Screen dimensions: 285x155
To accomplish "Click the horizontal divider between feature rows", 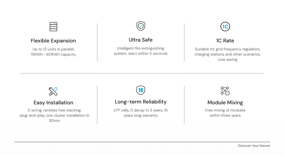I will coord(142,73).
